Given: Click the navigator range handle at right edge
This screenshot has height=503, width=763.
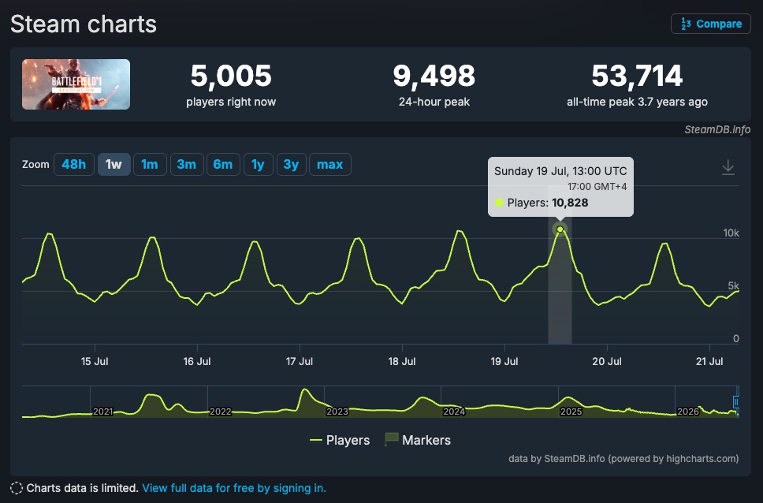Looking at the screenshot, I should [x=735, y=402].
